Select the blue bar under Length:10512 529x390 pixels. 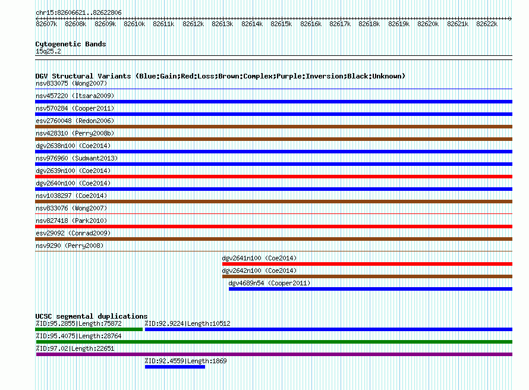coord(329,329)
